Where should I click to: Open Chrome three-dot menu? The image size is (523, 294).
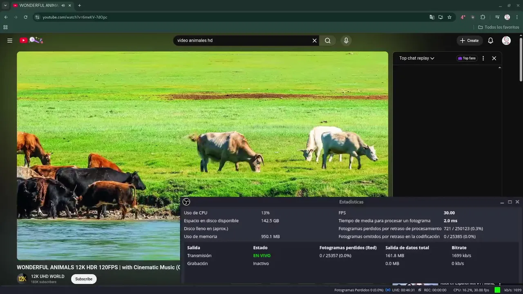point(517,17)
